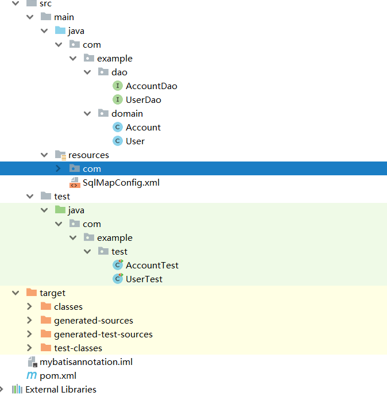Click the User class icon
387x396 pixels.
[118, 141]
